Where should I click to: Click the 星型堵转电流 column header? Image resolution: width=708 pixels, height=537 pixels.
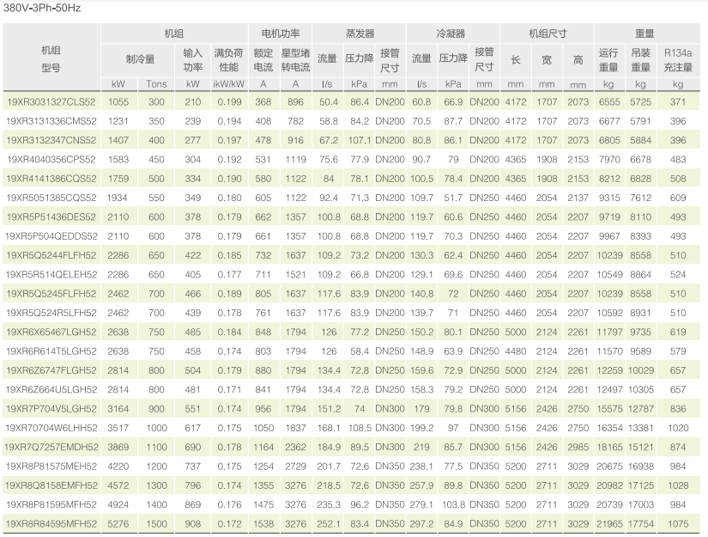pos(295,59)
